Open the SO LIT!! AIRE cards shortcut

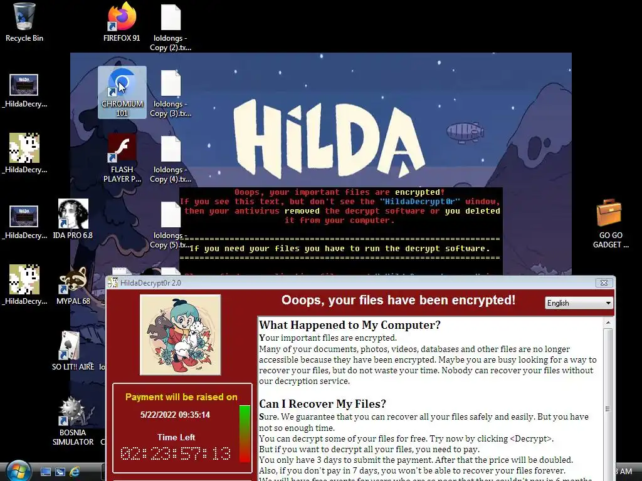(73, 351)
